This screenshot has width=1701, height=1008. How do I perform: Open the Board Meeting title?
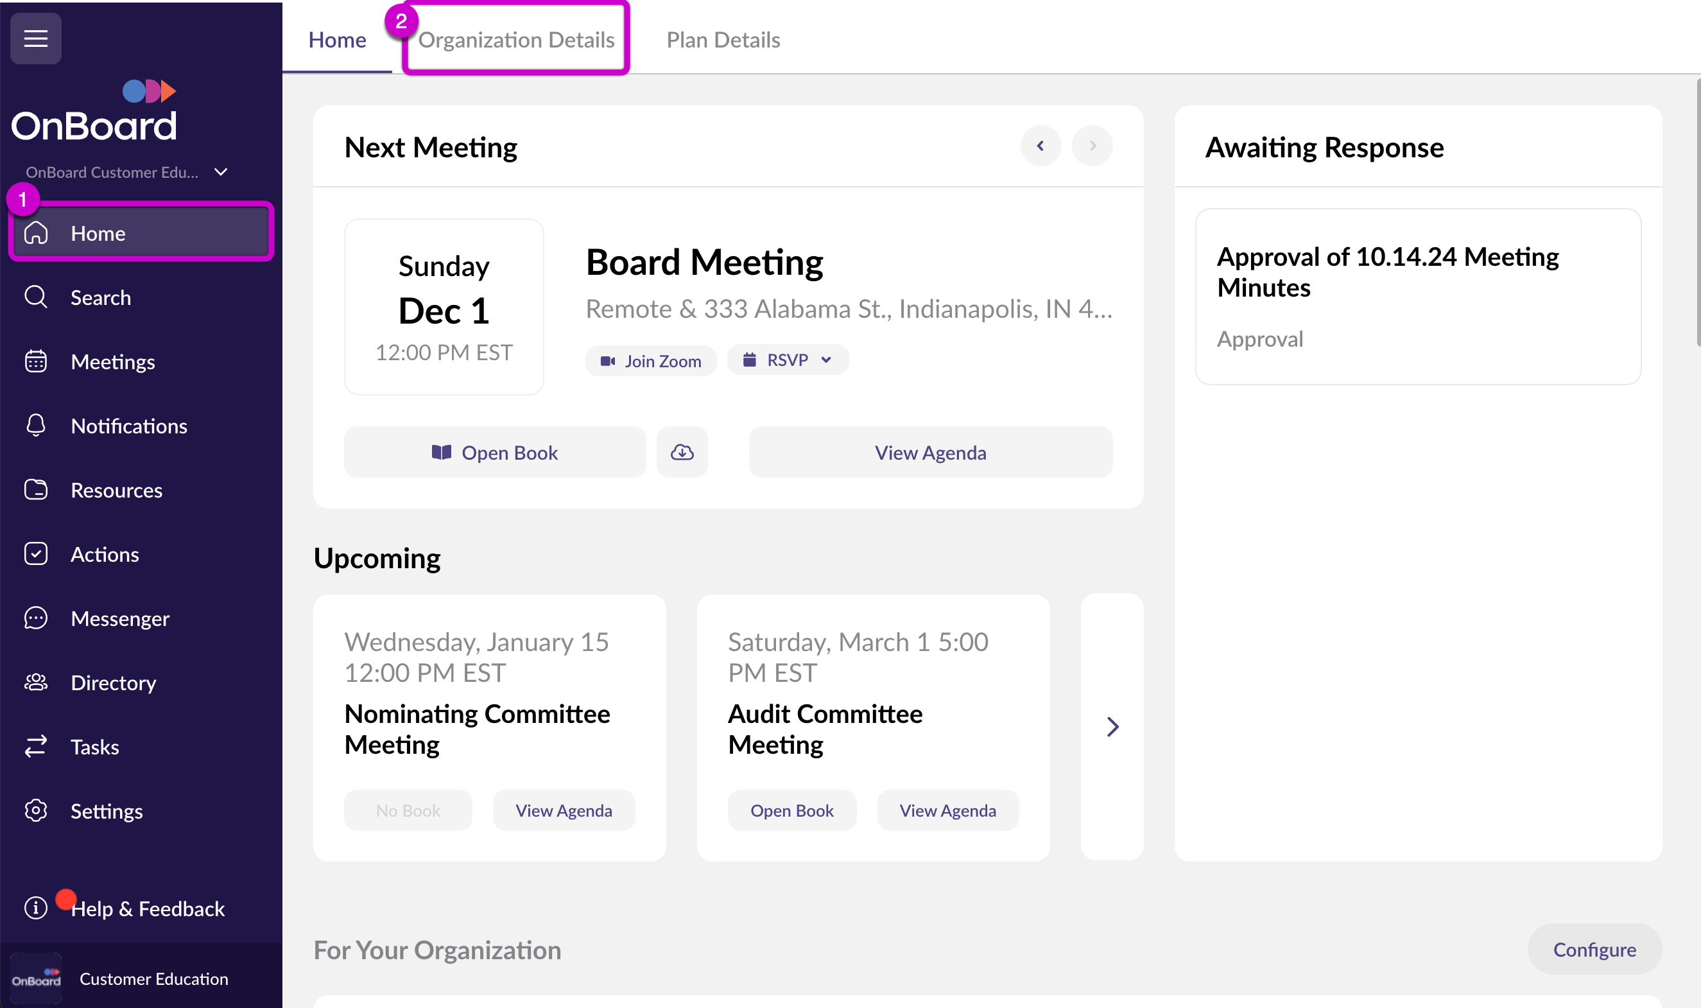705,262
